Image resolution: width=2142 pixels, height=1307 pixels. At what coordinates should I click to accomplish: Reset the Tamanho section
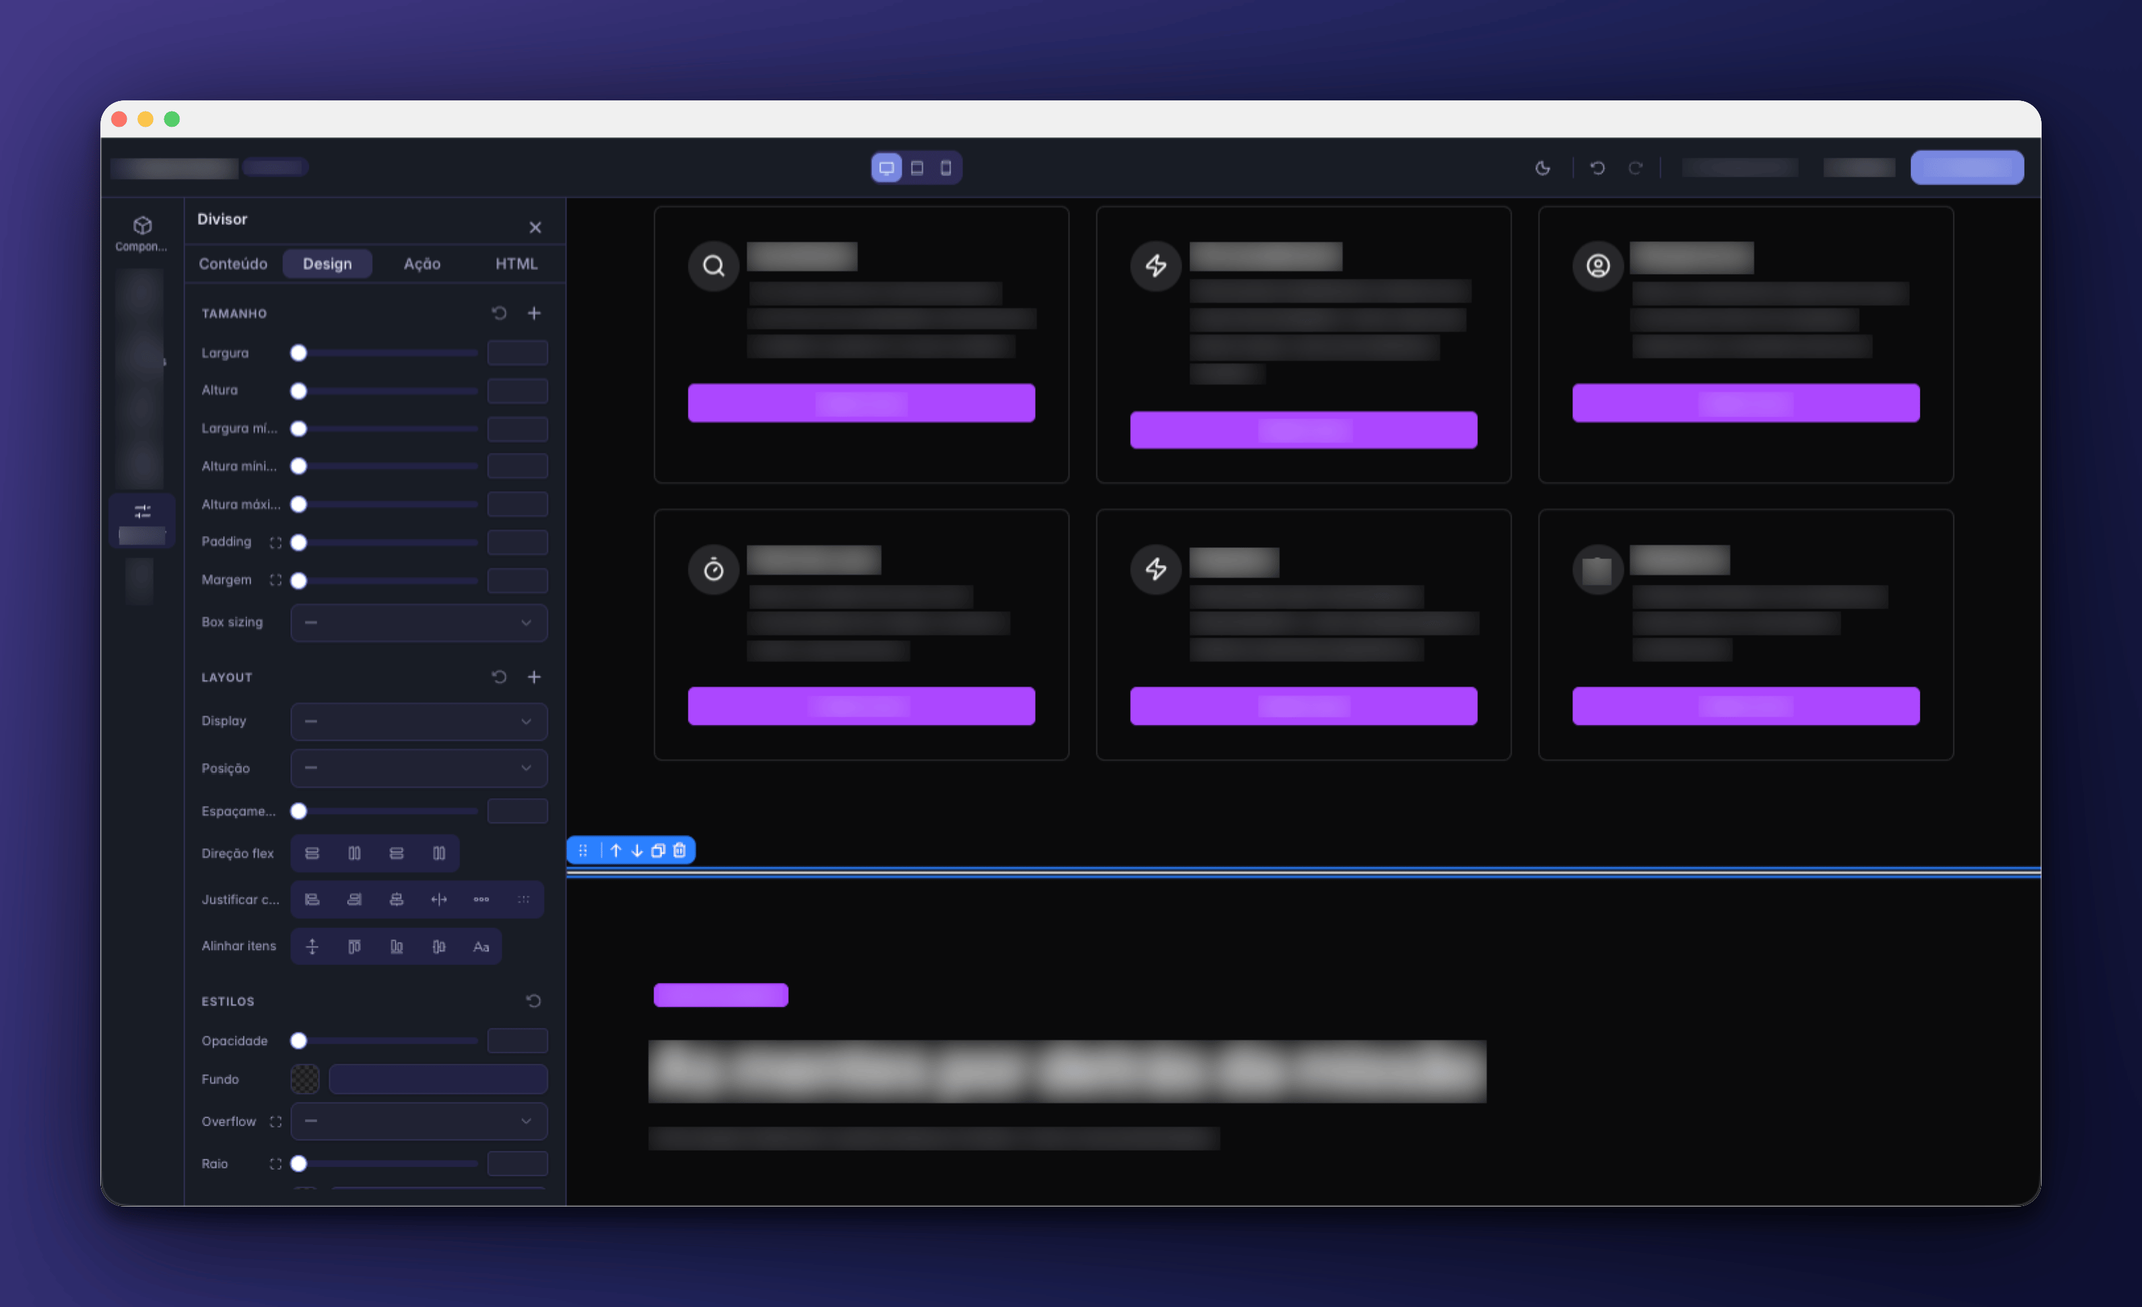(x=499, y=313)
